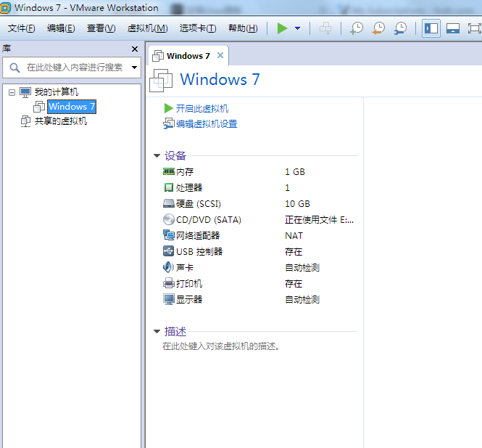Open the 查看(V) menu
The height and width of the screenshot is (448, 482).
pyautogui.click(x=101, y=28)
